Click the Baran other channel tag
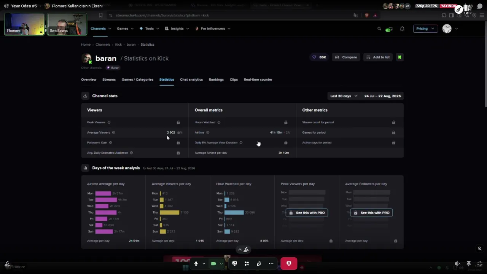 click(x=113, y=68)
